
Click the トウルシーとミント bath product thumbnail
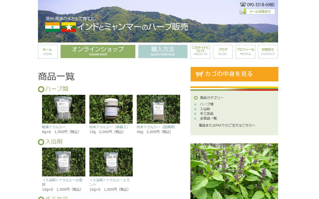coord(111,162)
